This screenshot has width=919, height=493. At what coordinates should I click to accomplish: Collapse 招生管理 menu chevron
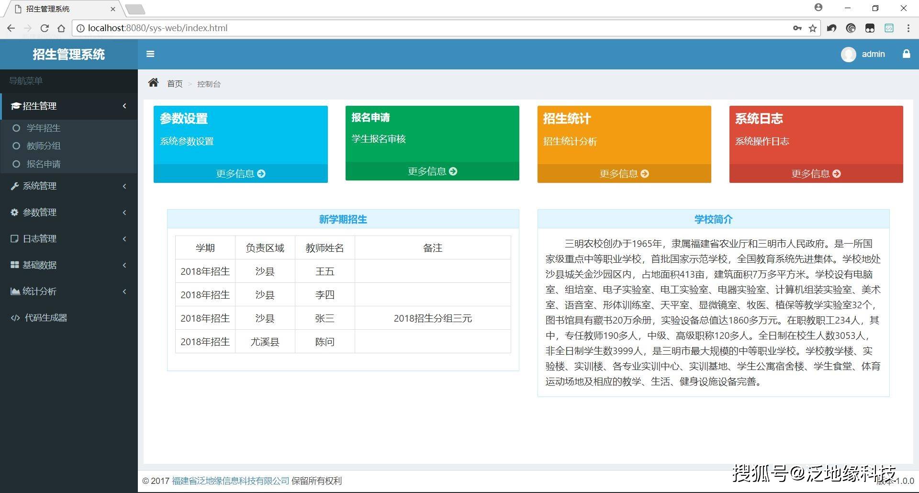(x=124, y=106)
